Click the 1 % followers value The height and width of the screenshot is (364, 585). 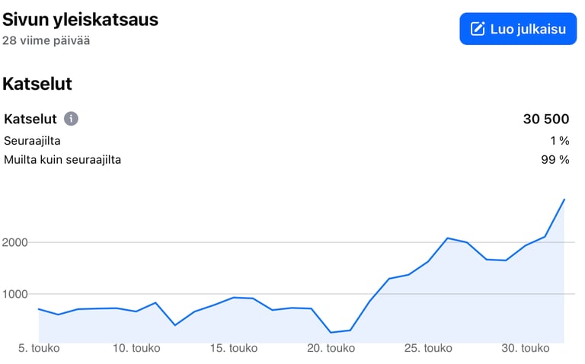[560, 141]
